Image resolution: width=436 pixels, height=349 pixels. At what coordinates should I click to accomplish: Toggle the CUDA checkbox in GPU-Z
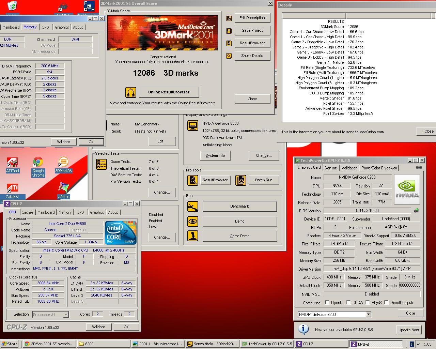click(348, 302)
